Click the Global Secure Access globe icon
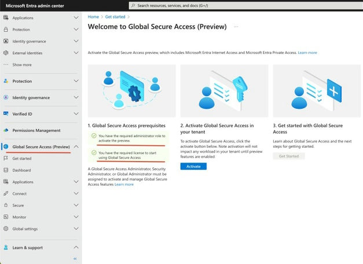This screenshot has height=264, width=363. [6, 146]
